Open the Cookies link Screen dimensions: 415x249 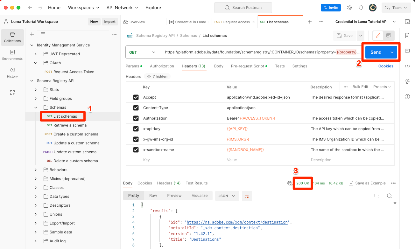point(386,66)
